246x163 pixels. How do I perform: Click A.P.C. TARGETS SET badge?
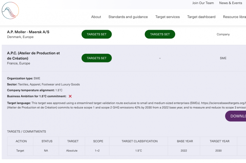tap(97, 58)
